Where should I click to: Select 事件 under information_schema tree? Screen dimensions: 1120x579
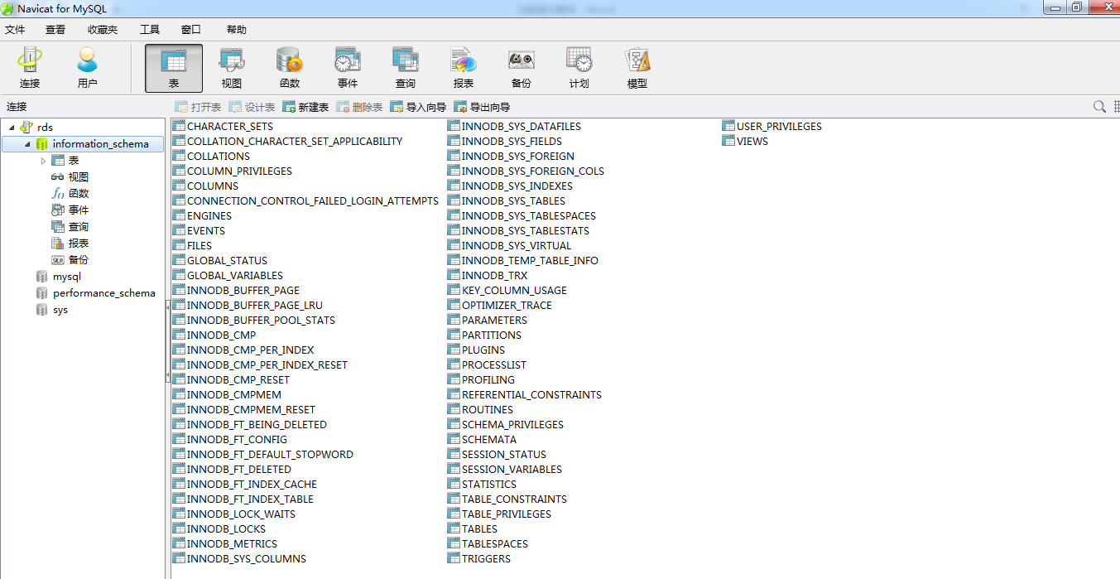click(79, 210)
